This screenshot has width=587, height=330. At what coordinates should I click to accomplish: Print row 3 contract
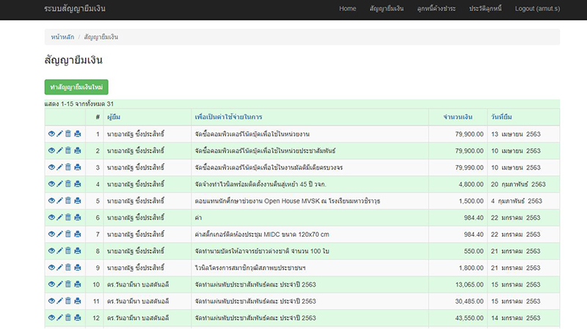(78, 167)
